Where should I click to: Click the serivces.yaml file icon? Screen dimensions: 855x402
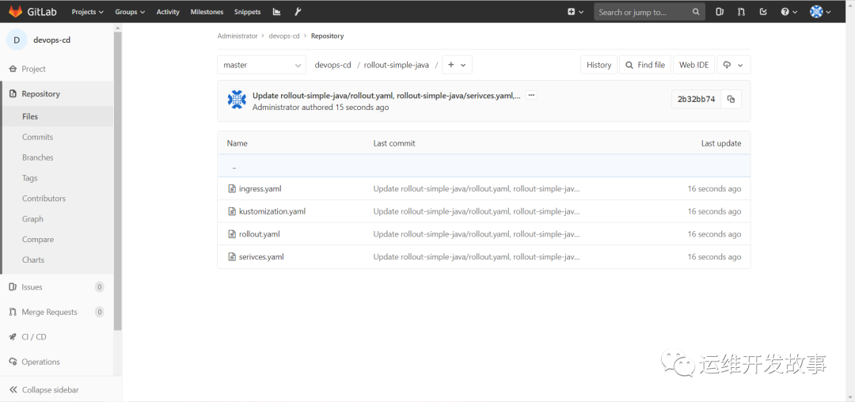click(232, 257)
